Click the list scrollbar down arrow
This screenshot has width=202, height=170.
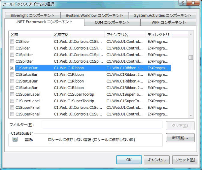[x=191, y=115]
